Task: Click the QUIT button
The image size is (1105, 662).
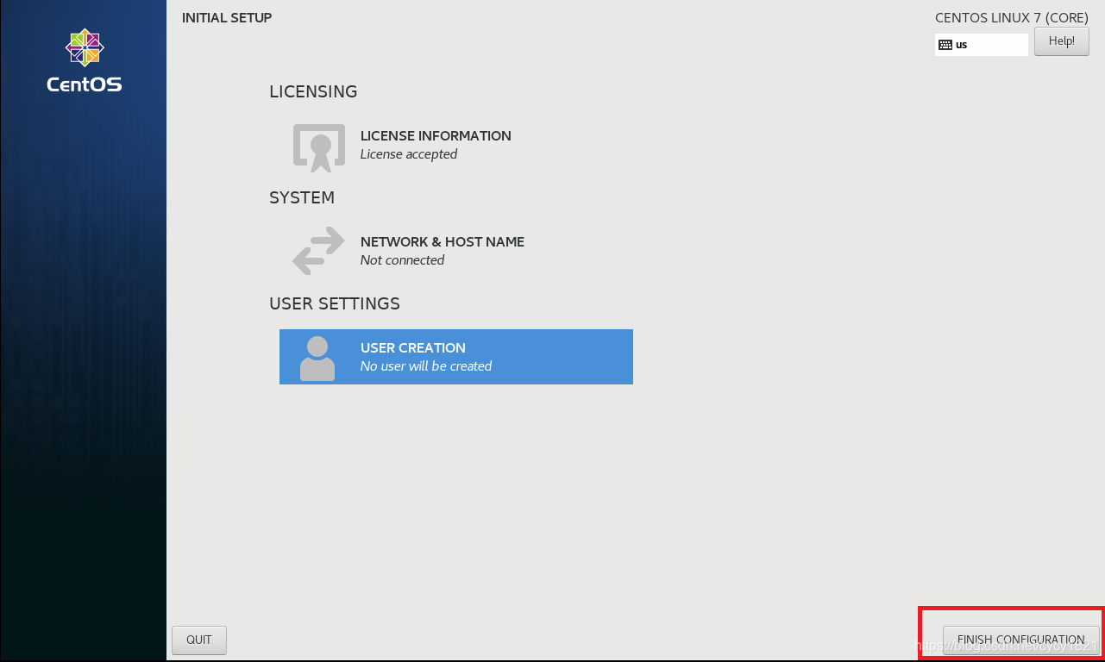Action: pos(199,640)
